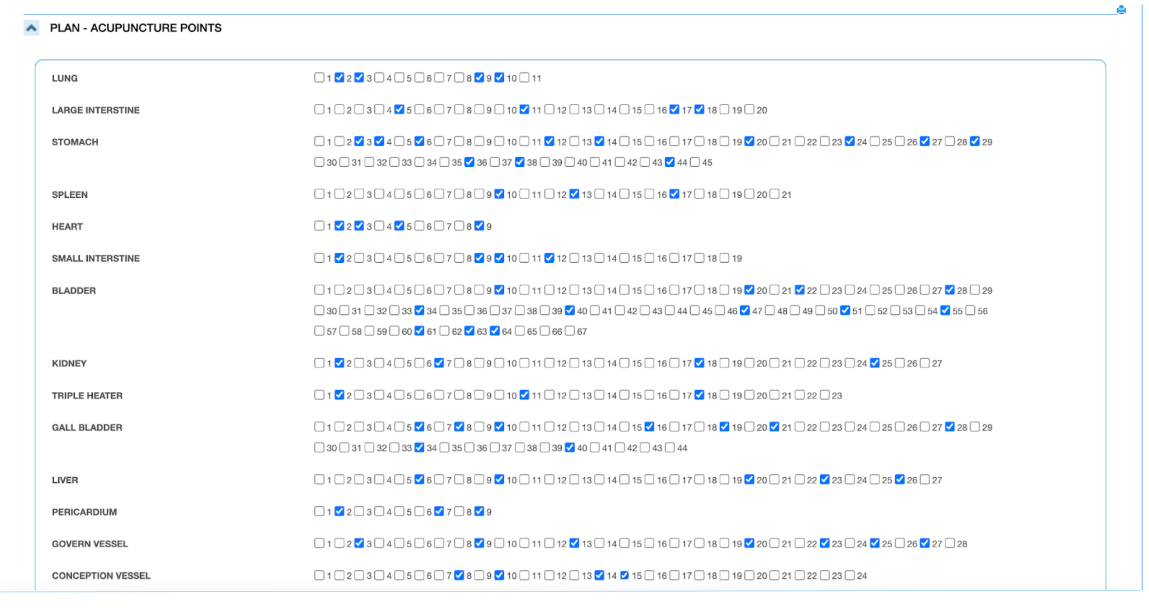
Task: Check Triple Heater point 23 checkbox
Action: pos(824,395)
